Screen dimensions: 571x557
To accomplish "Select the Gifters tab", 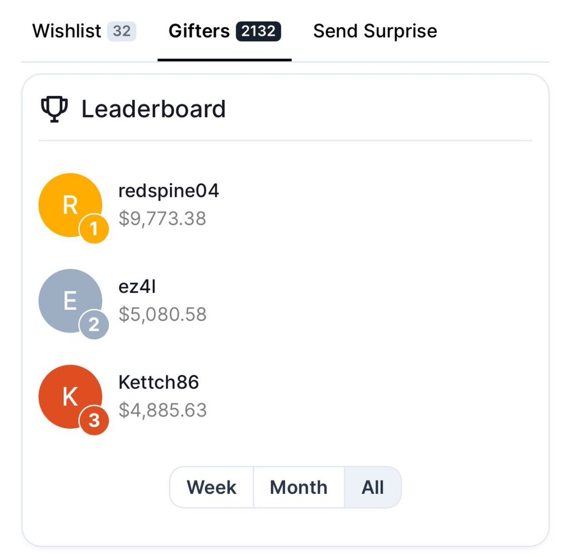I will tap(199, 31).
